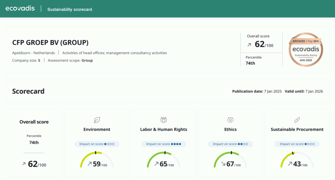This screenshot has width=335, height=180.
Task: Click Ethics Impact on score indicator
Action: pyautogui.click(x=230, y=144)
